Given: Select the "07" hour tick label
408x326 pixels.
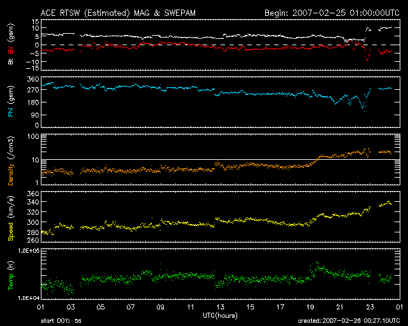Looking at the screenshot, I should click(131, 307).
